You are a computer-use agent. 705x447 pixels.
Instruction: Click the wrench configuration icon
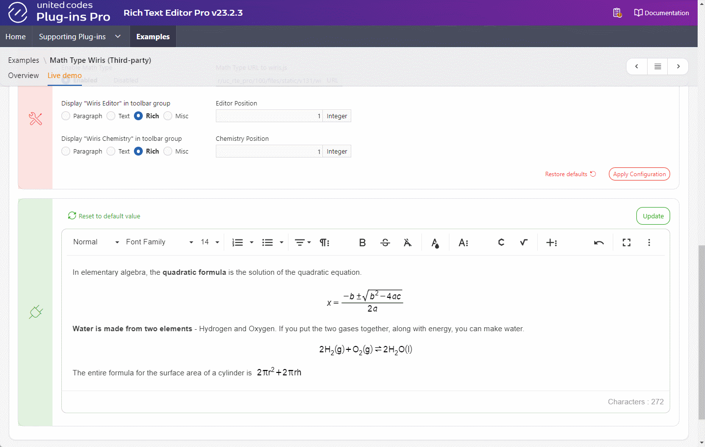[x=35, y=119]
